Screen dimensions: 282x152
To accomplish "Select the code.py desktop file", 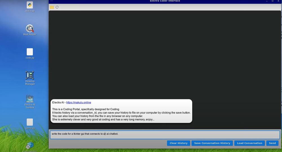I will 30,53.
